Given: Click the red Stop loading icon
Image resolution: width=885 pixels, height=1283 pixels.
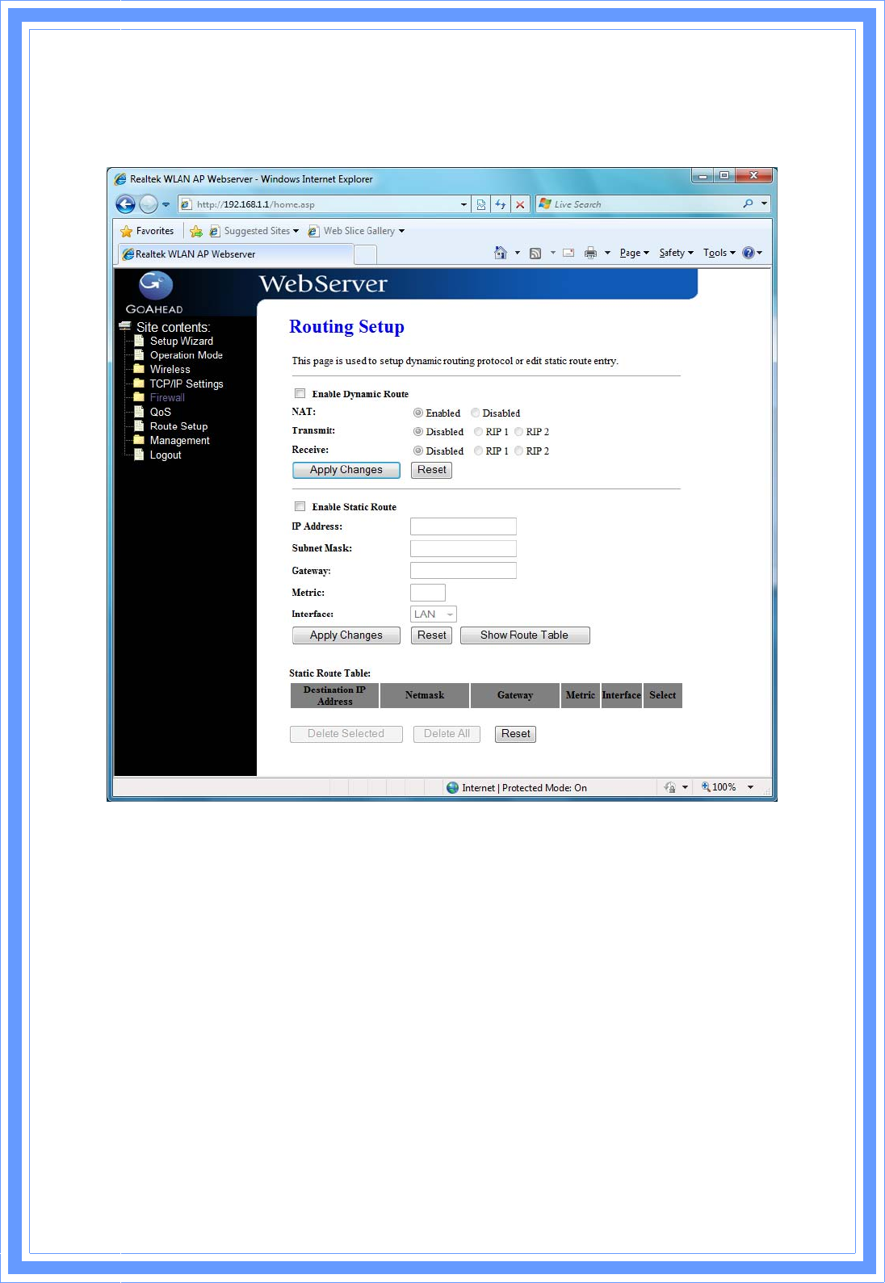Looking at the screenshot, I should [520, 204].
